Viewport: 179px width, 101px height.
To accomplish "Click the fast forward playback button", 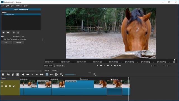I will [108, 66].
